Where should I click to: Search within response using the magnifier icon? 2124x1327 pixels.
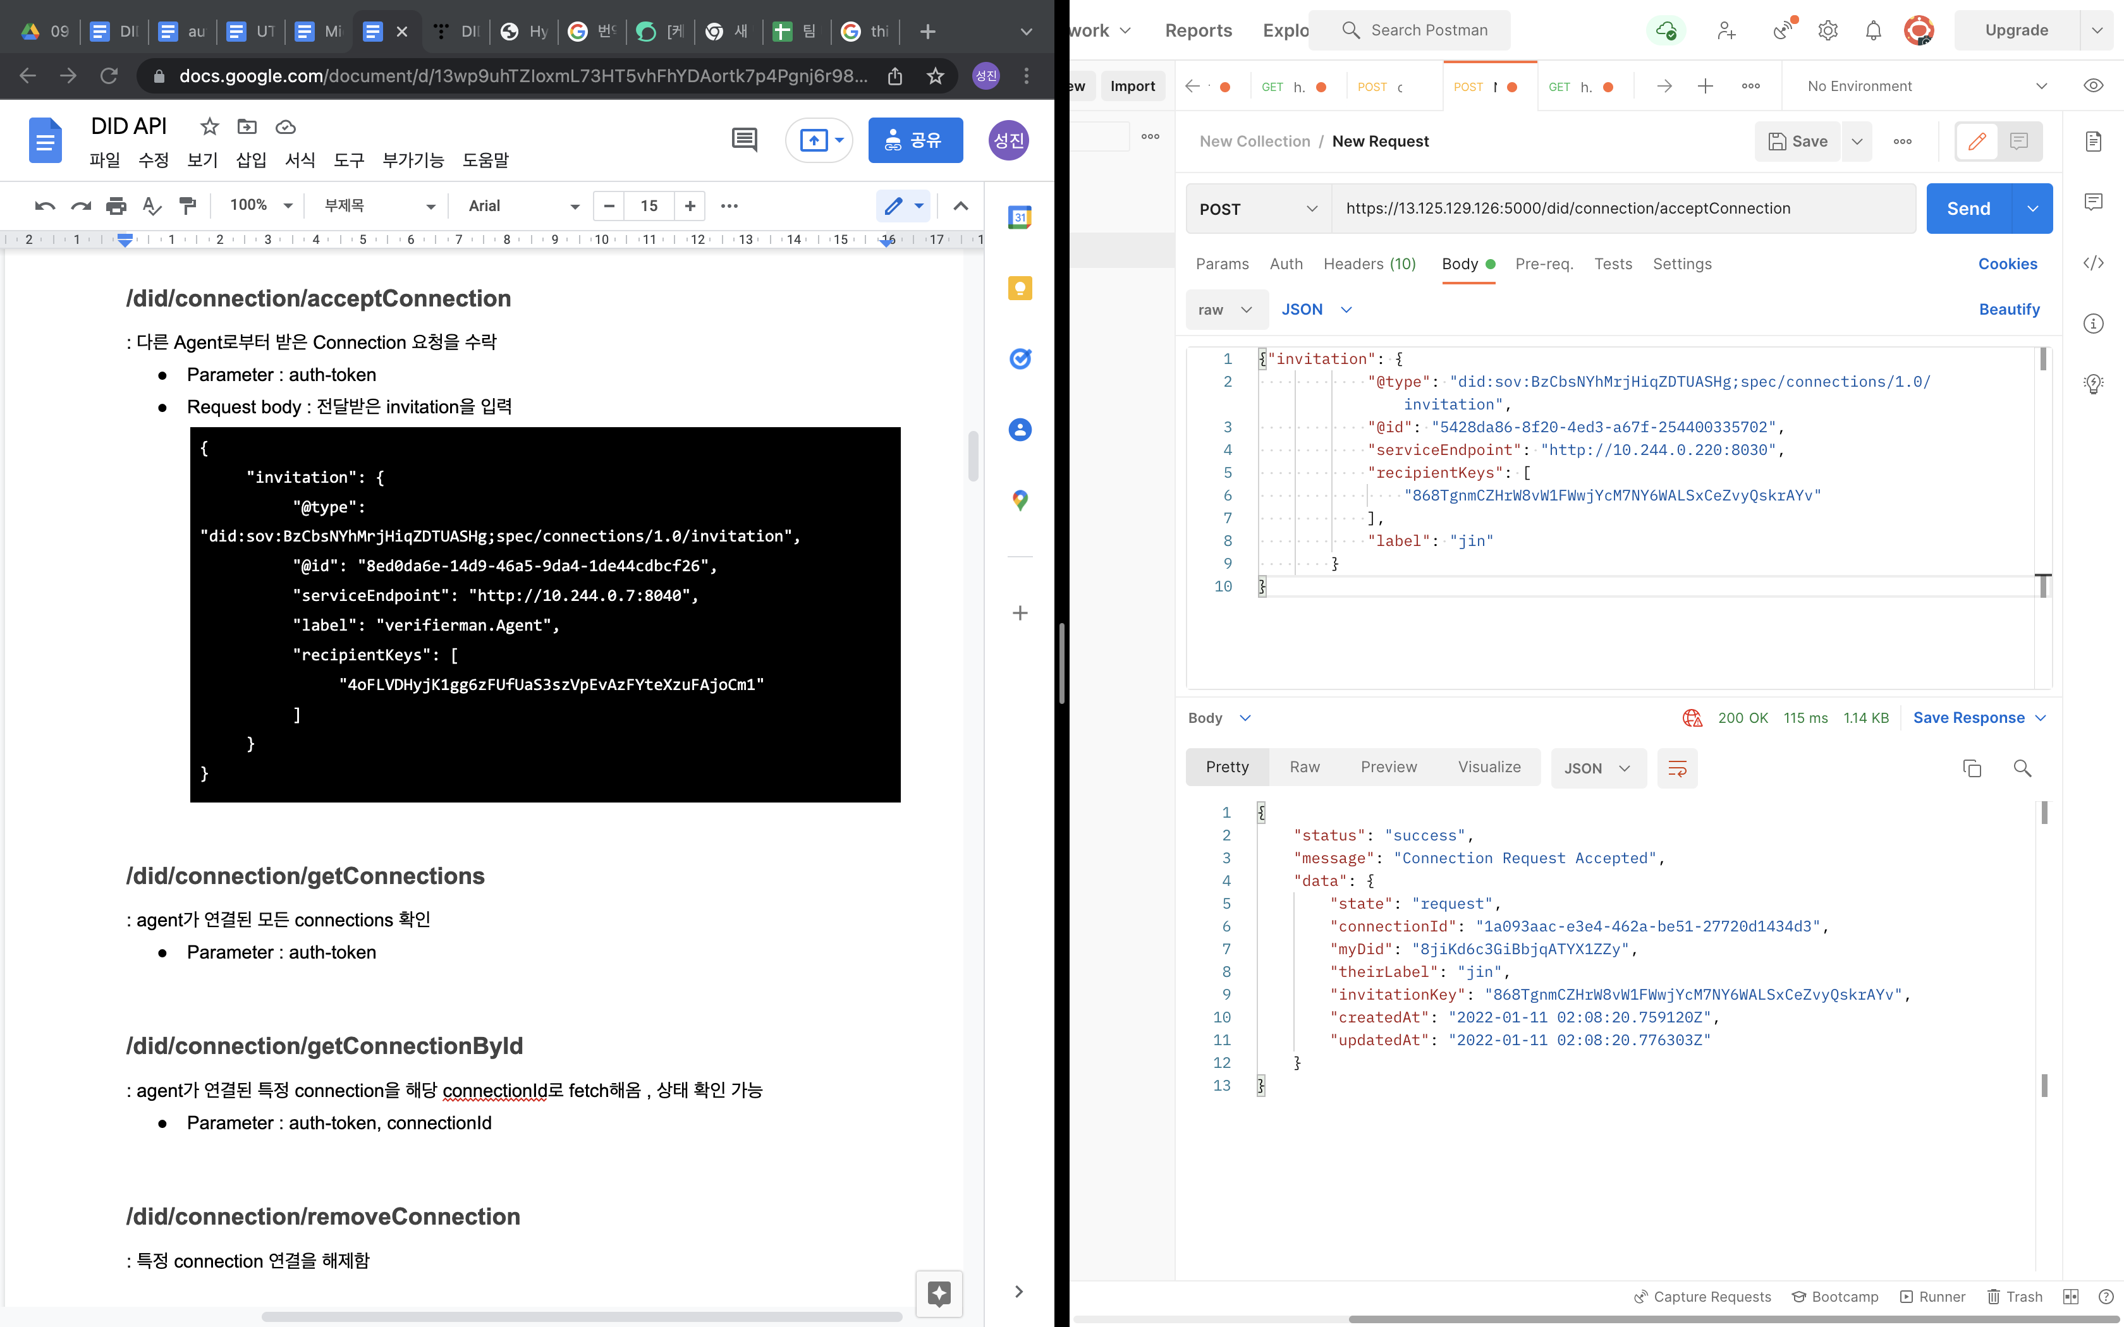click(x=2022, y=768)
